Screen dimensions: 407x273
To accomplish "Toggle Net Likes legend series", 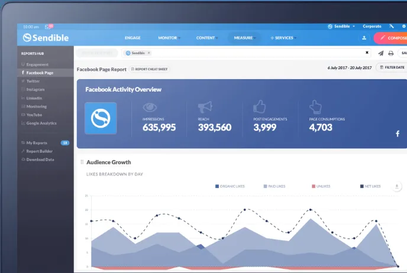I will coord(370,186).
